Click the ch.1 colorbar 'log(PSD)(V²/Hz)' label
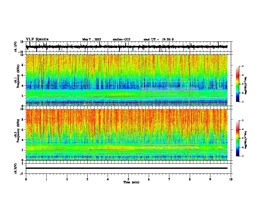The height and width of the screenshot is (201, 260). pos(246,85)
